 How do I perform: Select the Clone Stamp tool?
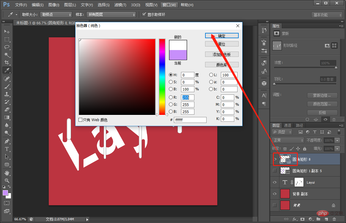[7, 94]
